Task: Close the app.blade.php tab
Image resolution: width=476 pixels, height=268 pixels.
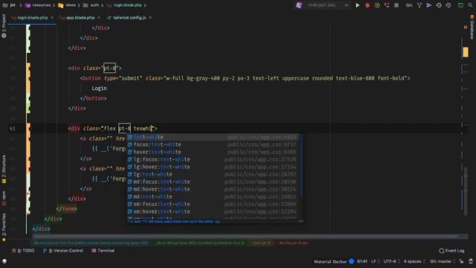Action: click(x=99, y=18)
